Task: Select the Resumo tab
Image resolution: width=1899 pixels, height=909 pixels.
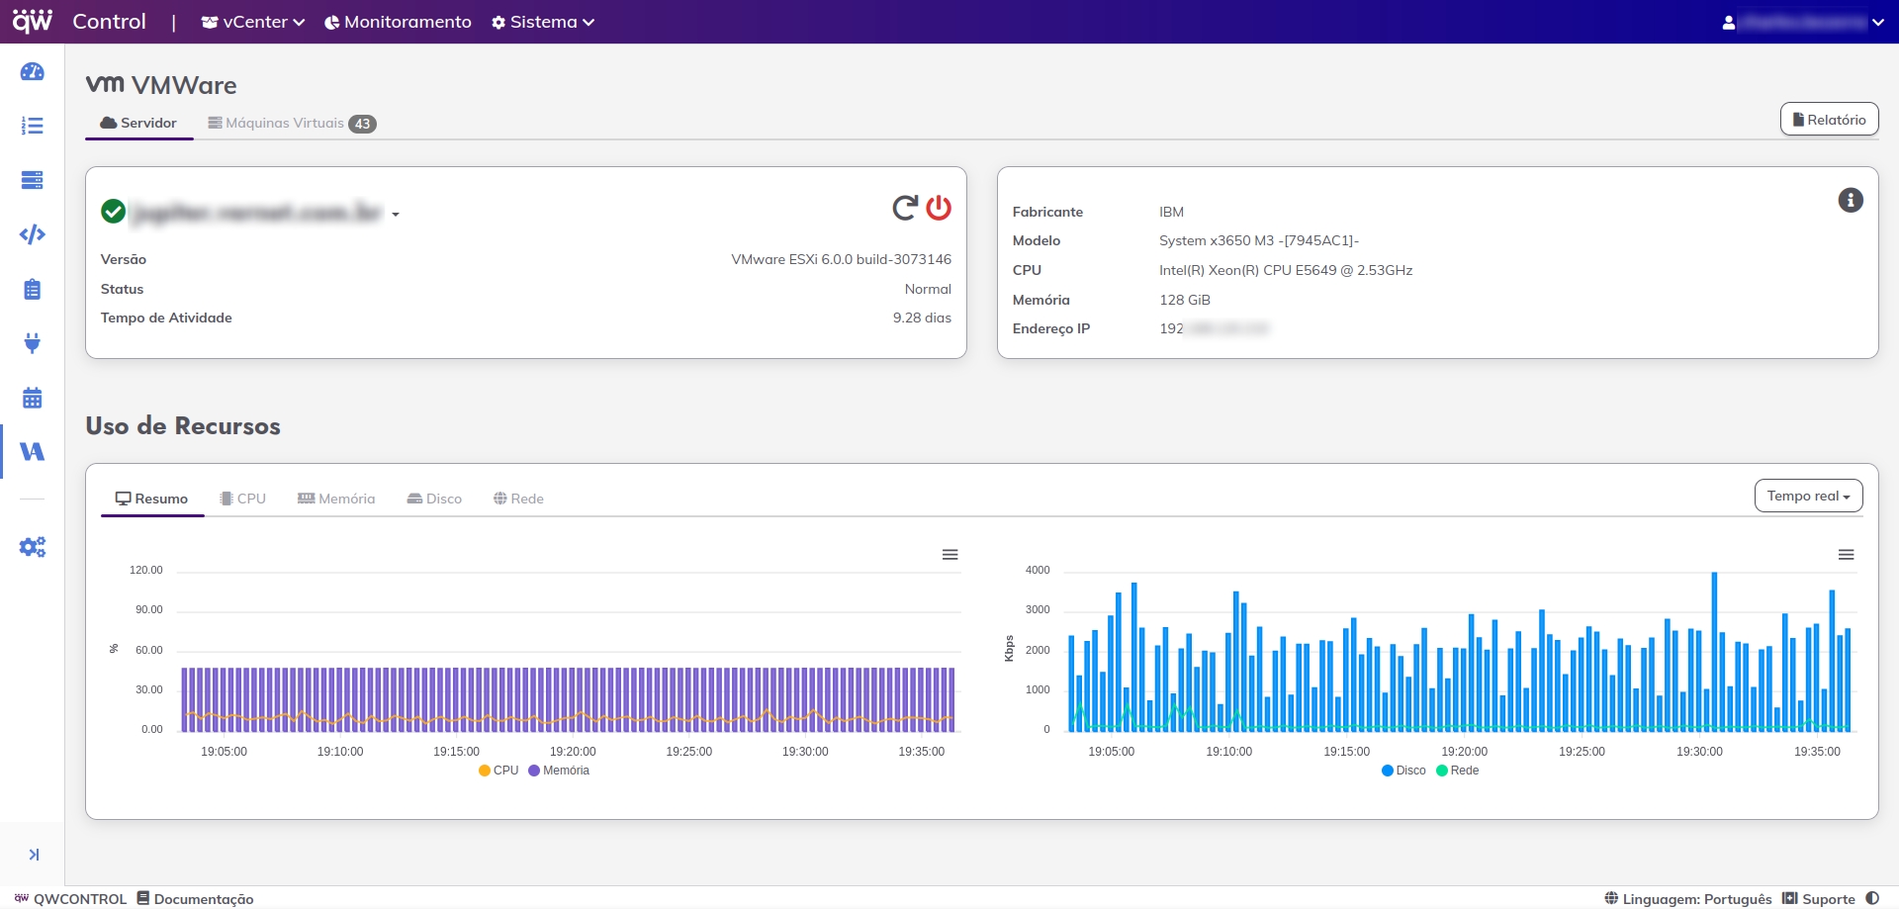Action: pos(152,499)
